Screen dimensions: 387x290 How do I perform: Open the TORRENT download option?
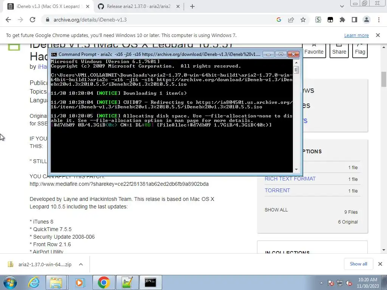[x=277, y=190]
